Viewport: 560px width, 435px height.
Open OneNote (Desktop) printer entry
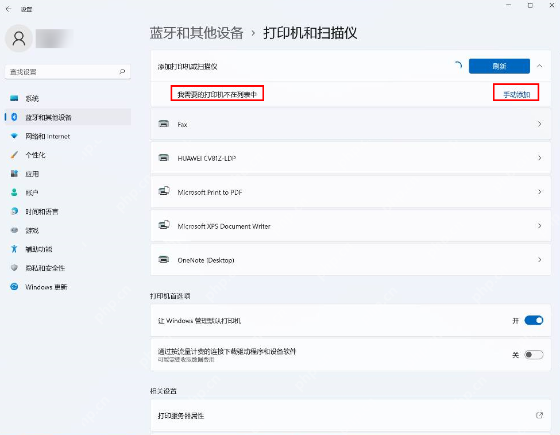tap(350, 260)
